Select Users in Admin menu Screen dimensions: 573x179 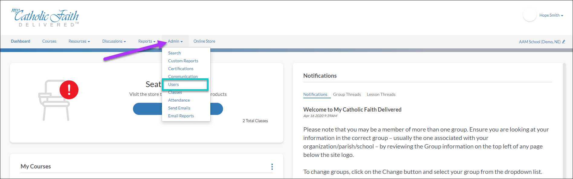tap(173, 84)
